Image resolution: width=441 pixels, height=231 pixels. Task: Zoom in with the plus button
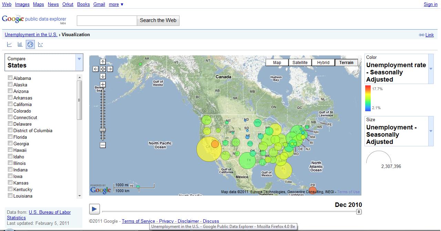(x=103, y=84)
